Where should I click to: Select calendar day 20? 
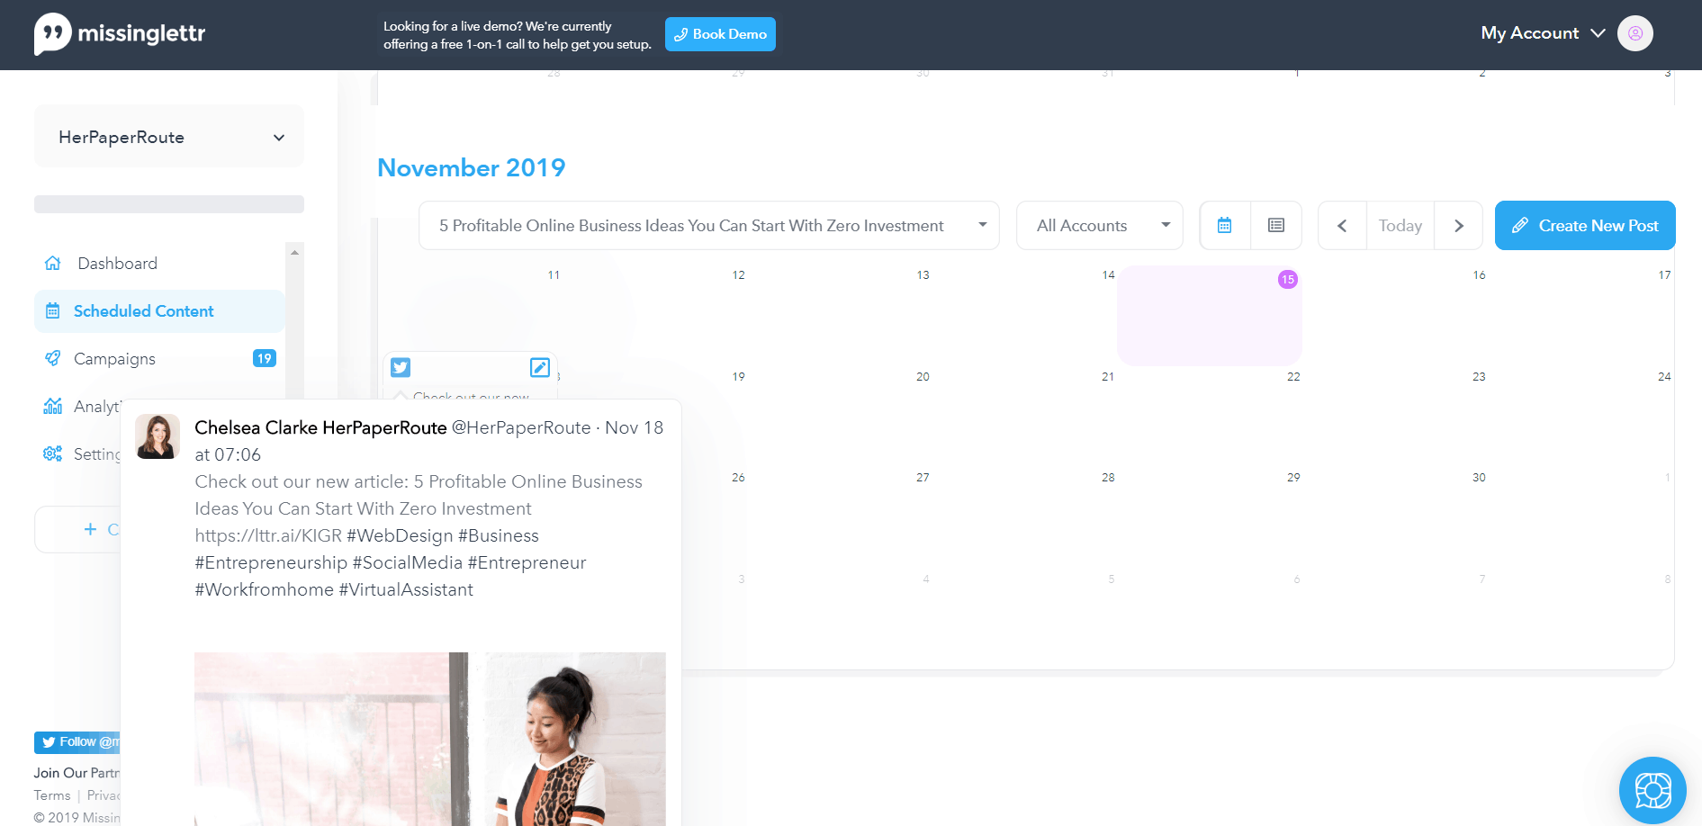923,377
